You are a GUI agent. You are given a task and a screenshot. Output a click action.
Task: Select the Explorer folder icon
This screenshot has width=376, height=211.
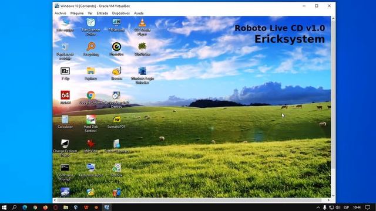[90, 73]
